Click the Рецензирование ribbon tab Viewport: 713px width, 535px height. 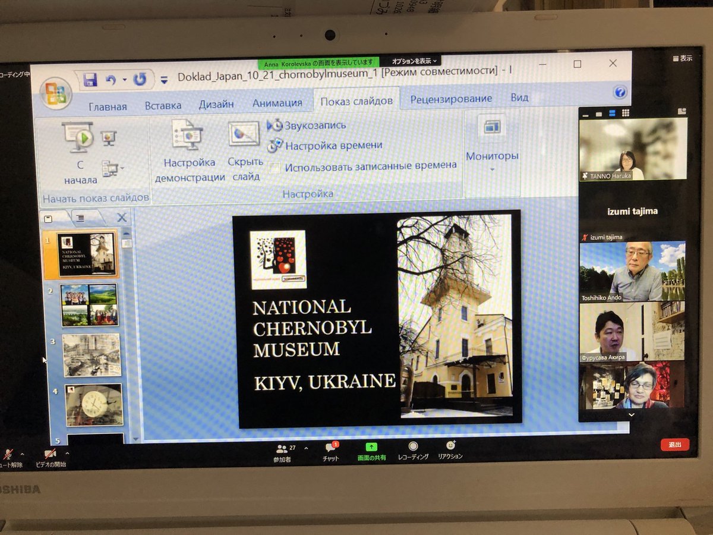[451, 99]
